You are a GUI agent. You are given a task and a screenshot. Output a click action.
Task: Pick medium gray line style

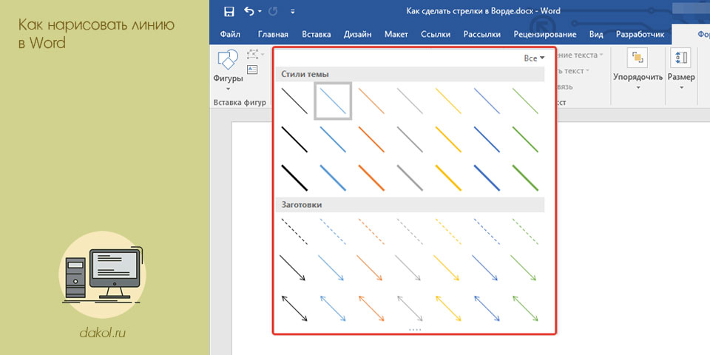coord(410,140)
